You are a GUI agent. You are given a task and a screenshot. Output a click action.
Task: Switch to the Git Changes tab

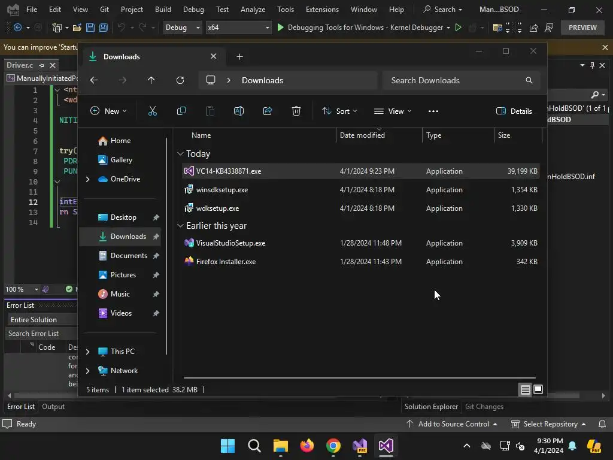click(484, 407)
